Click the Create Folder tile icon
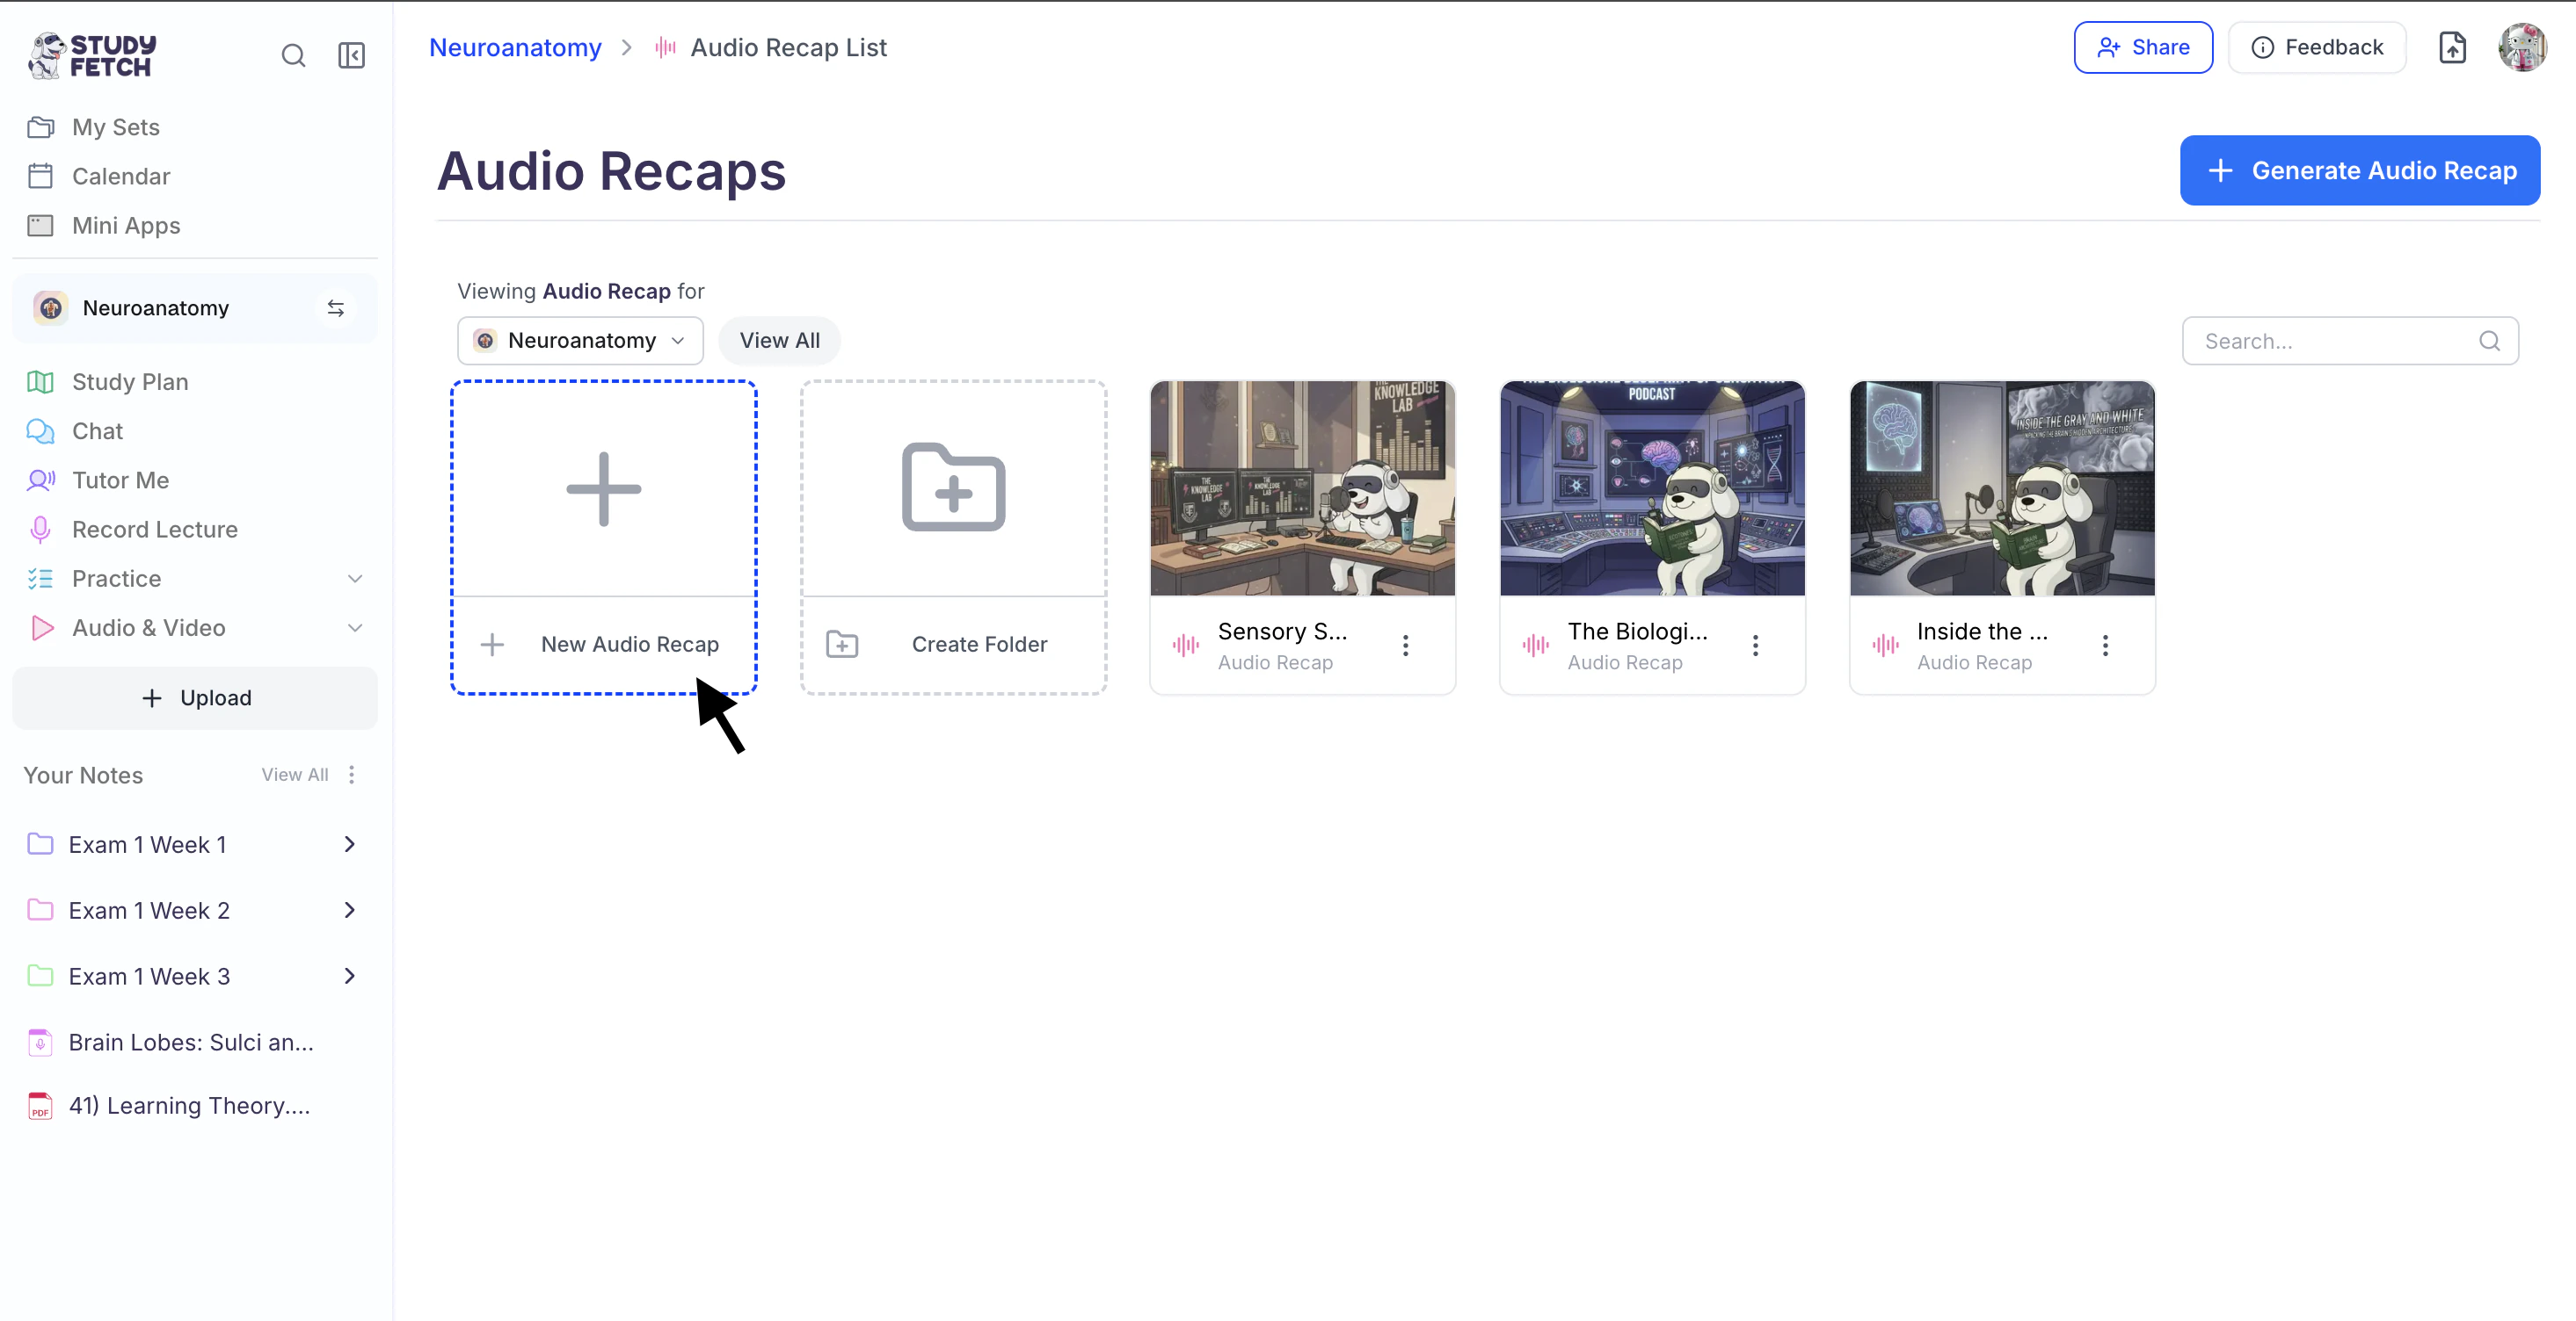Screen dimensions: 2576x1321 point(953,487)
